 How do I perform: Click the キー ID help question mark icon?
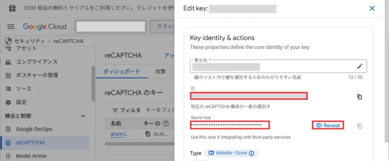(166, 123)
